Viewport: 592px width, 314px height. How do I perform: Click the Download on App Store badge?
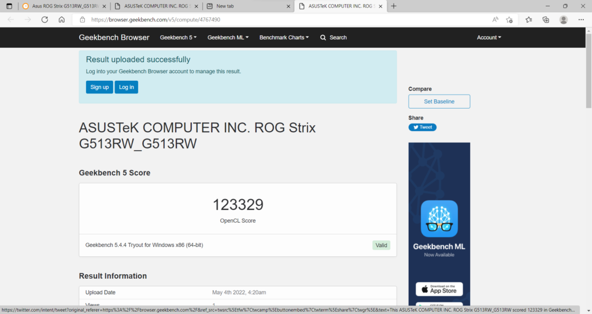click(439, 289)
